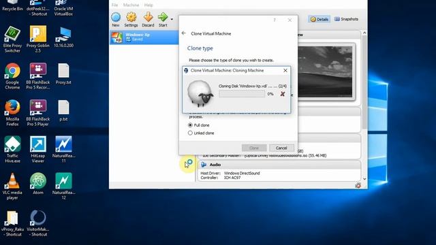Select the Linked clone radio button

click(x=190, y=133)
